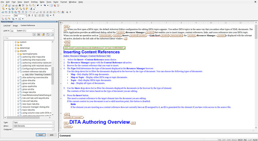Click the Copy icon in toolbar
This screenshot has width=258, height=141.
point(30,5)
